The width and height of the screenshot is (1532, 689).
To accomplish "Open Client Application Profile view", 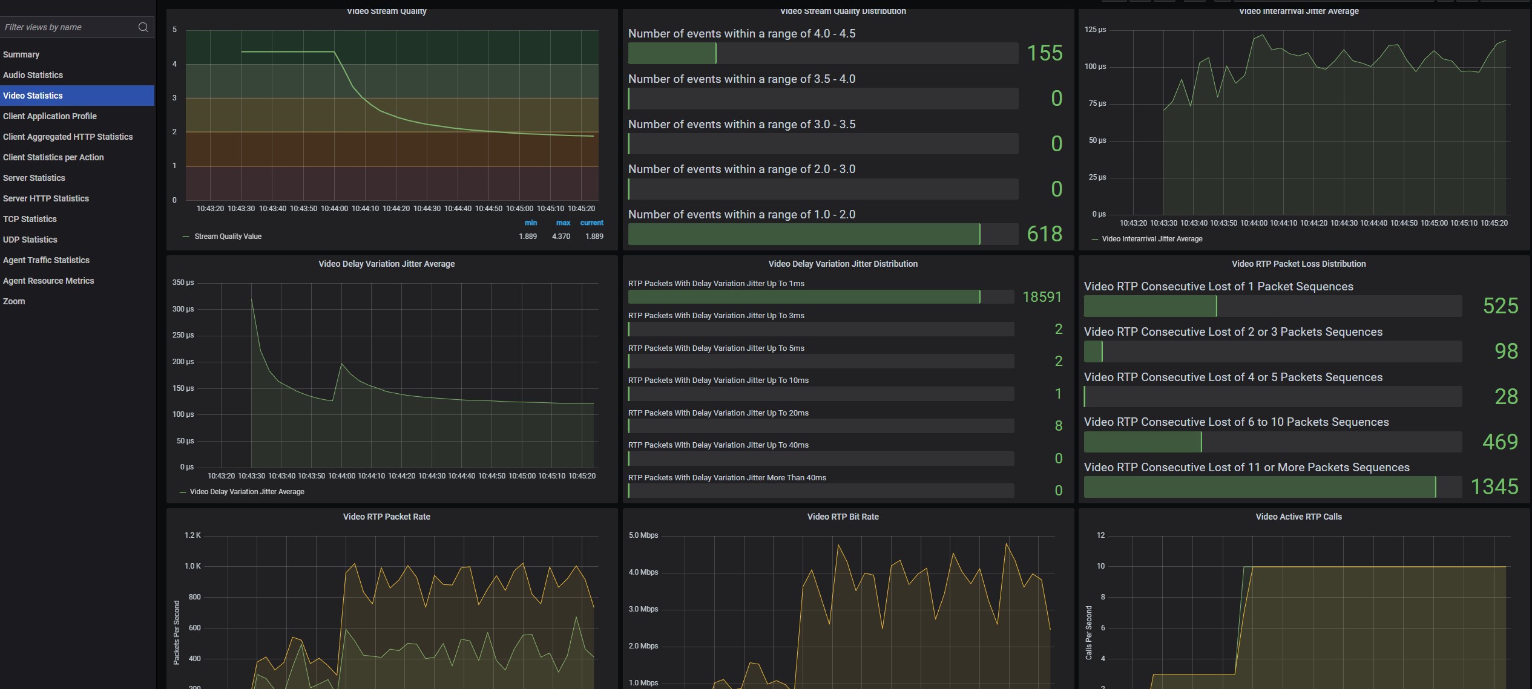I will tap(50, 116).
